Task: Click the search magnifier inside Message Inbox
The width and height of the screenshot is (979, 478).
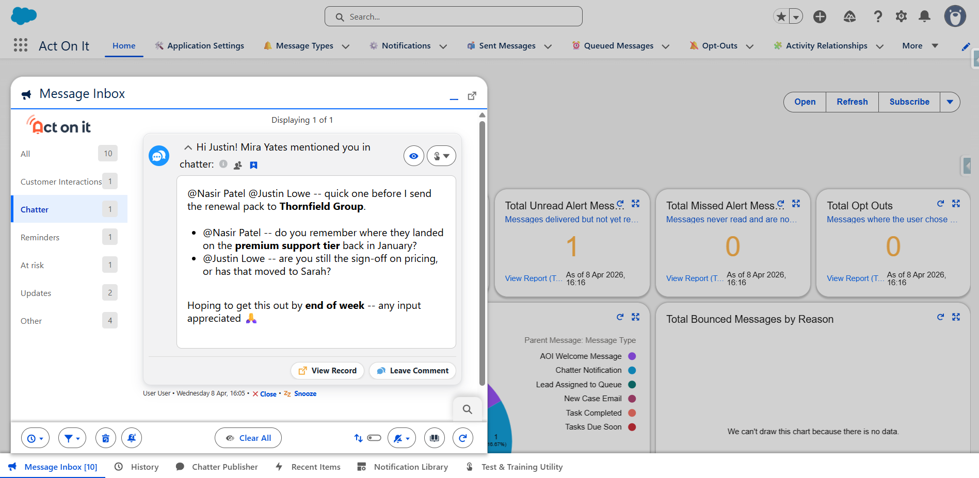Action: coord(467,409)
